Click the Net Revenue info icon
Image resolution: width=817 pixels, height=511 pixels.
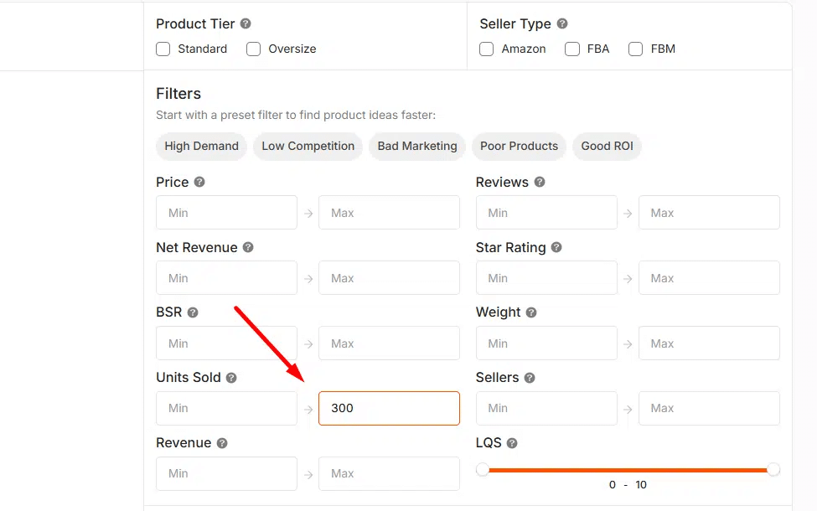pos(248,247)
